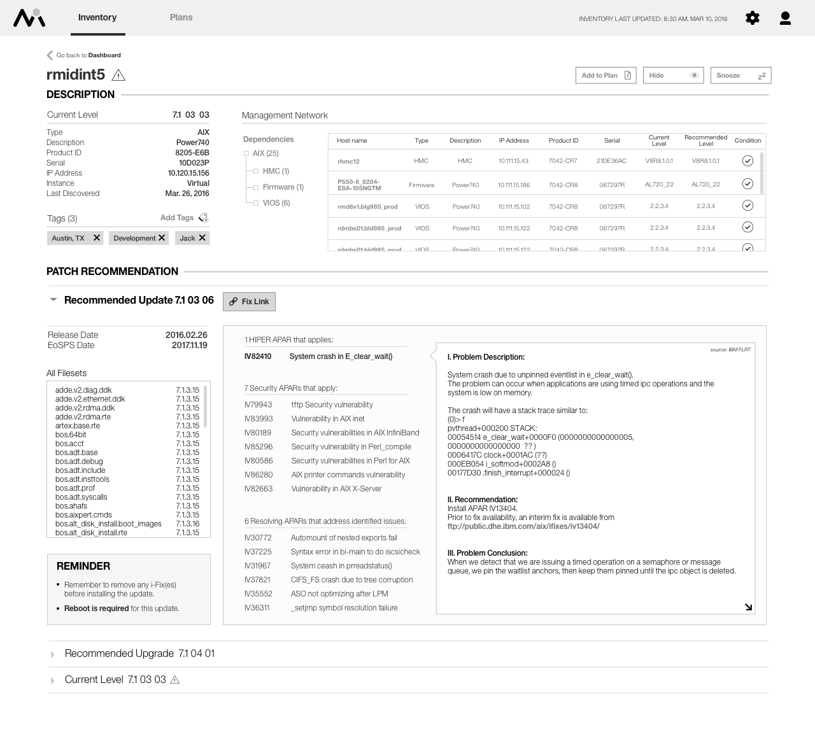Toggle the VIOS (6) dependency node
The height and width of the screenshot is (732, 815).
(256, 203)
